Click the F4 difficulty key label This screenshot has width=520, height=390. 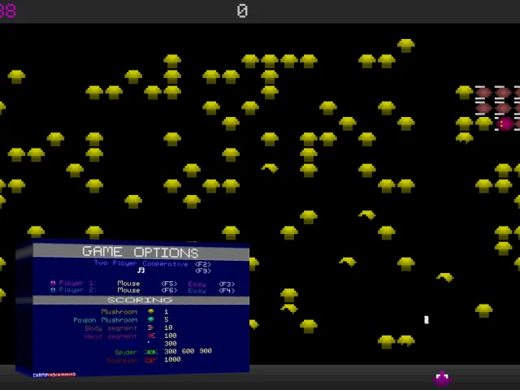[227, 291]
